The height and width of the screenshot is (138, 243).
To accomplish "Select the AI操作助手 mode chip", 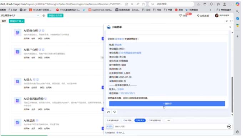I will tap(113, 121).
